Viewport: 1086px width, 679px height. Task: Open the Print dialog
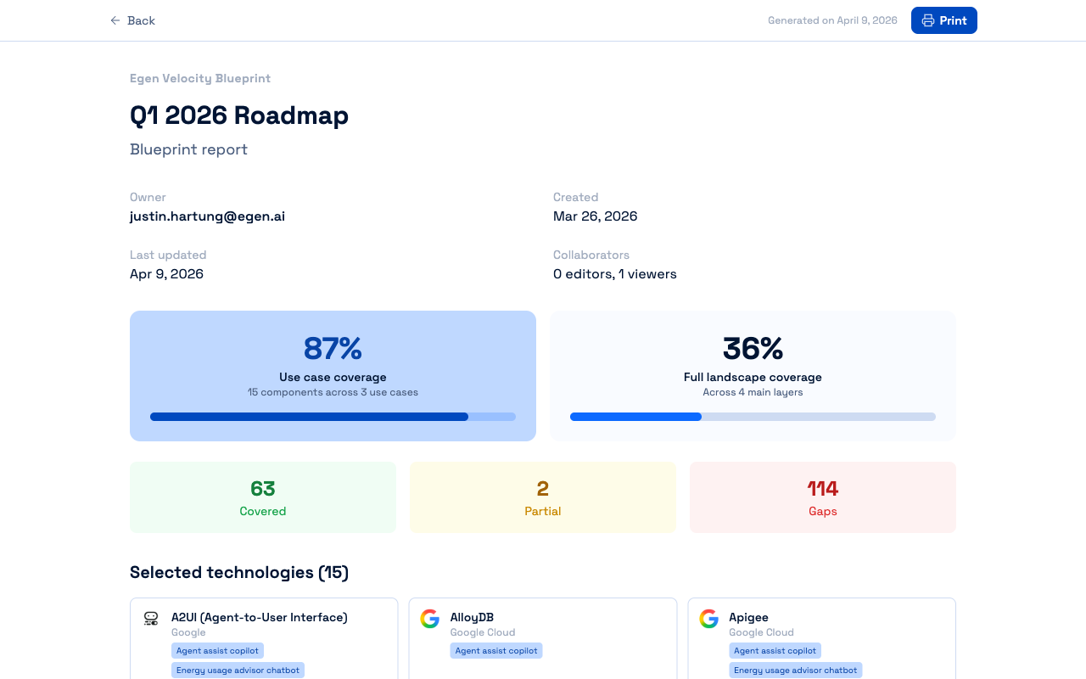pyautogui.click(x=943, y=20)
